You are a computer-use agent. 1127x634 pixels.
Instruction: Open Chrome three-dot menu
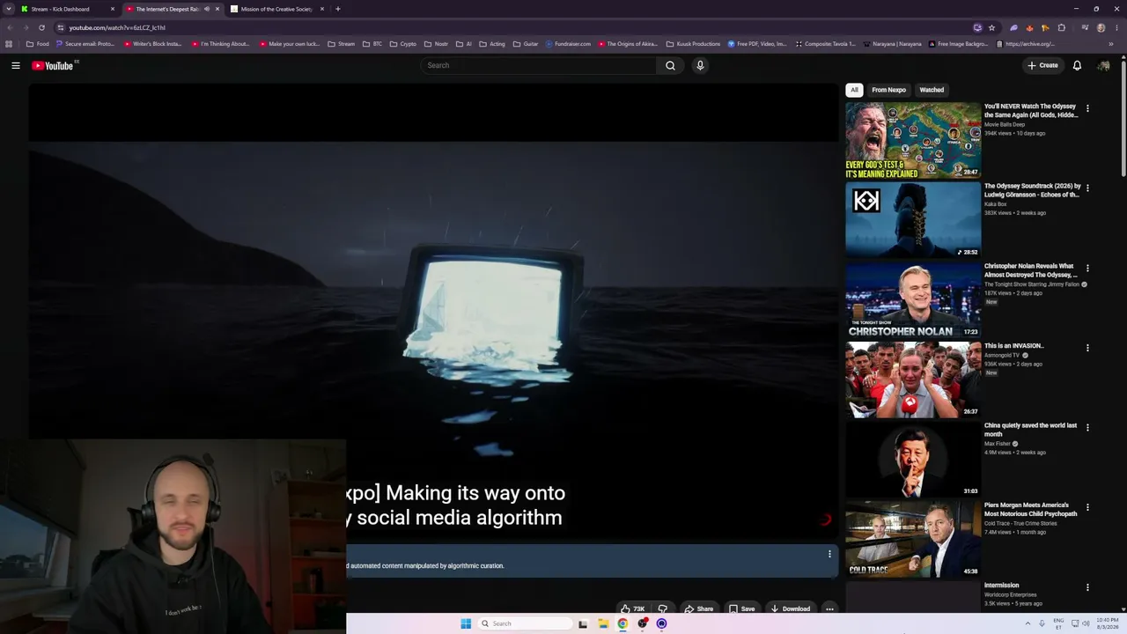click(x=1116, y=27)
